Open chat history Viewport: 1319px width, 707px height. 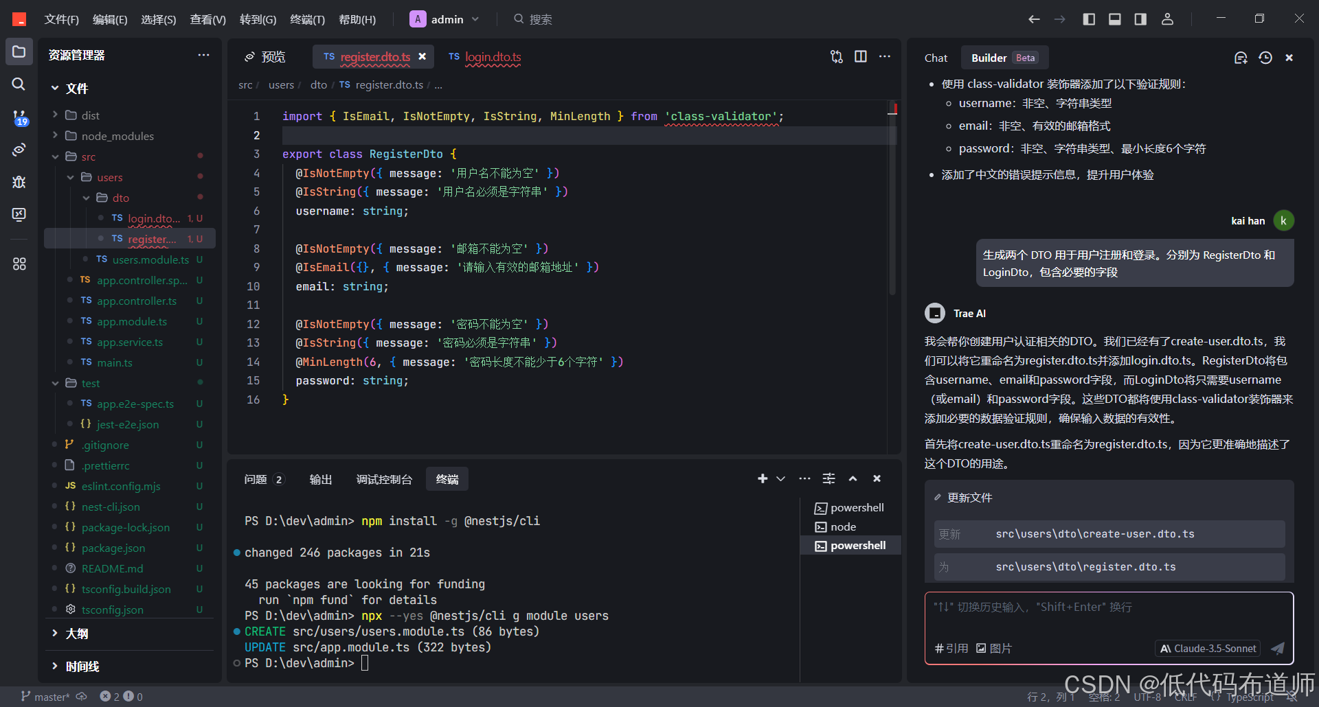coord(1265,58)
